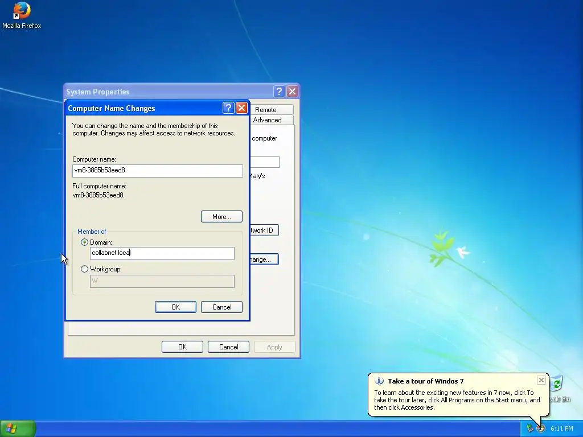Open the Mozilla Firefox desktop shortcut
The width and height of the screenshot is (583, 437).
click(22, 15)
